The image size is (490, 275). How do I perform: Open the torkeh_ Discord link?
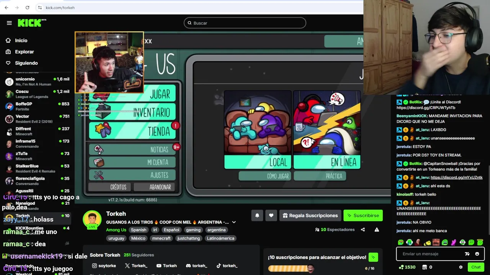click(196, 266)
